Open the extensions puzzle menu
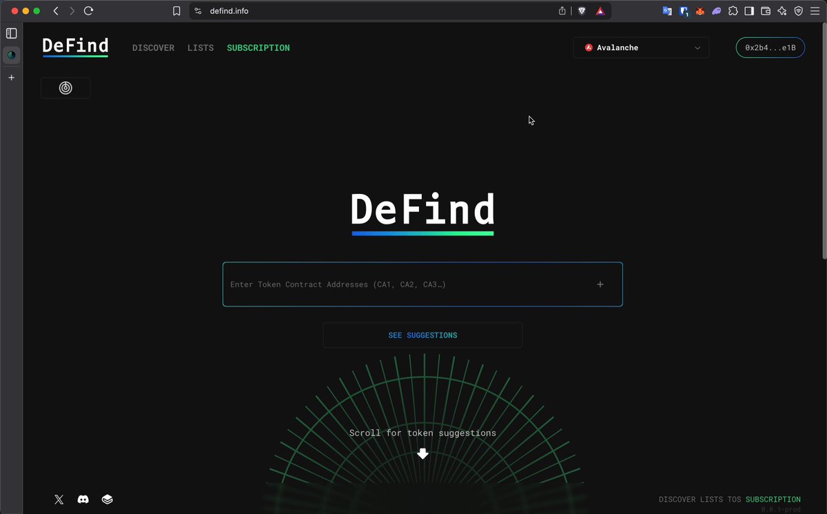 point(733,11)
